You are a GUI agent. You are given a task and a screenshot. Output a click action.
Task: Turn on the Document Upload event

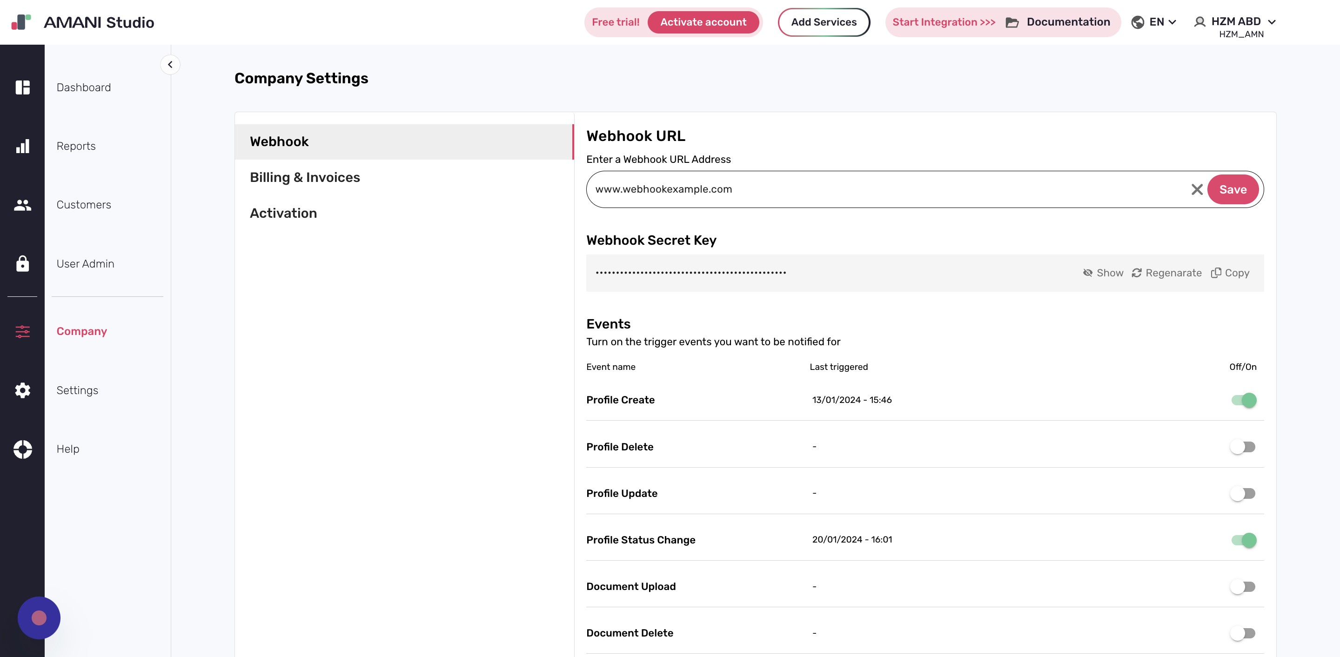tap(1243, 587)
